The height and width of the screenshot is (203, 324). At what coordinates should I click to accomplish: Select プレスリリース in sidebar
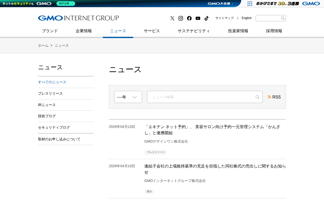pyautogui.click(x=66, y=94)
